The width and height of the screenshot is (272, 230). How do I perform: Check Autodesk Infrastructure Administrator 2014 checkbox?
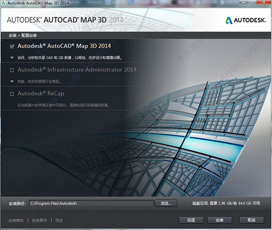click(12, 70)
